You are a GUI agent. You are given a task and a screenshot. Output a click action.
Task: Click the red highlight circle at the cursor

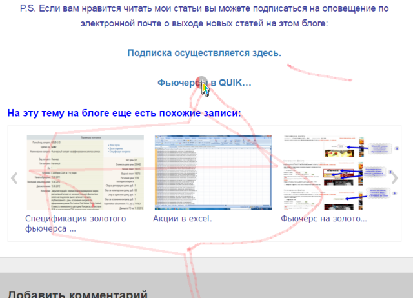click(x=202, y=82)
